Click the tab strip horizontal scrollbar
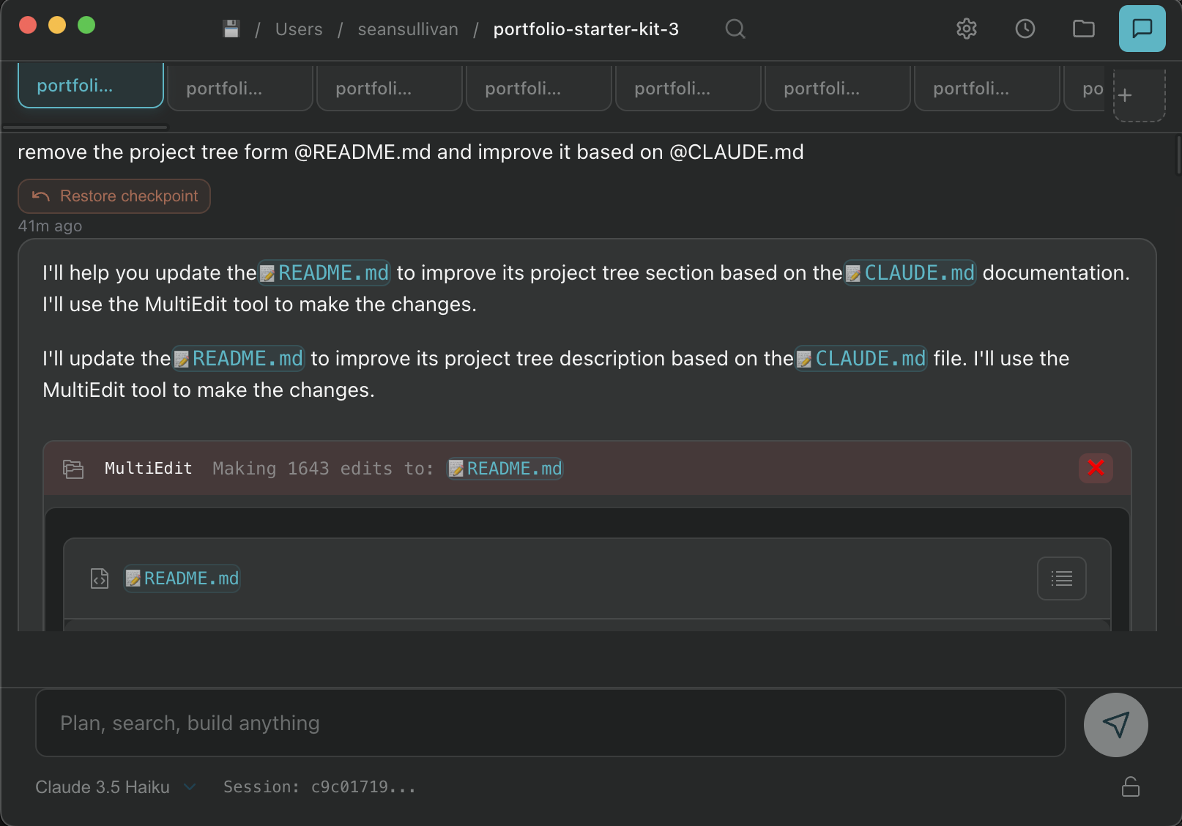The image size is (1182, 826). (86, 127)
